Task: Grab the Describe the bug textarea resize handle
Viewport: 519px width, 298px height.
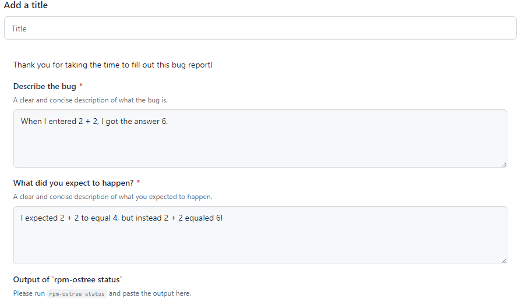Action: pyautogui.click(x=504, y=164)
